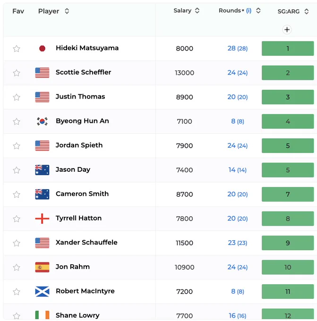
Task: Sort table by Player column arrows
Action: coord(67,11)
